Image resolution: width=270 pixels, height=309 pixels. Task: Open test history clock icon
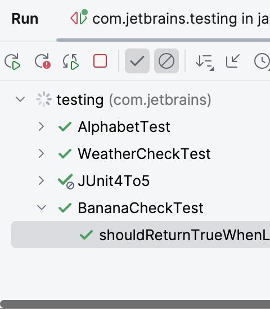[x=262, y=61]
